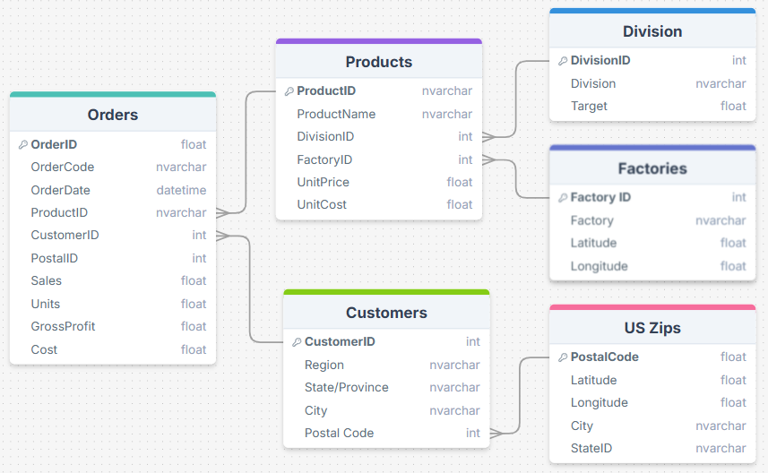Click the key icon next to DivisionID in Division
This screenshot has height=473, width=768.
pos(562,61)
